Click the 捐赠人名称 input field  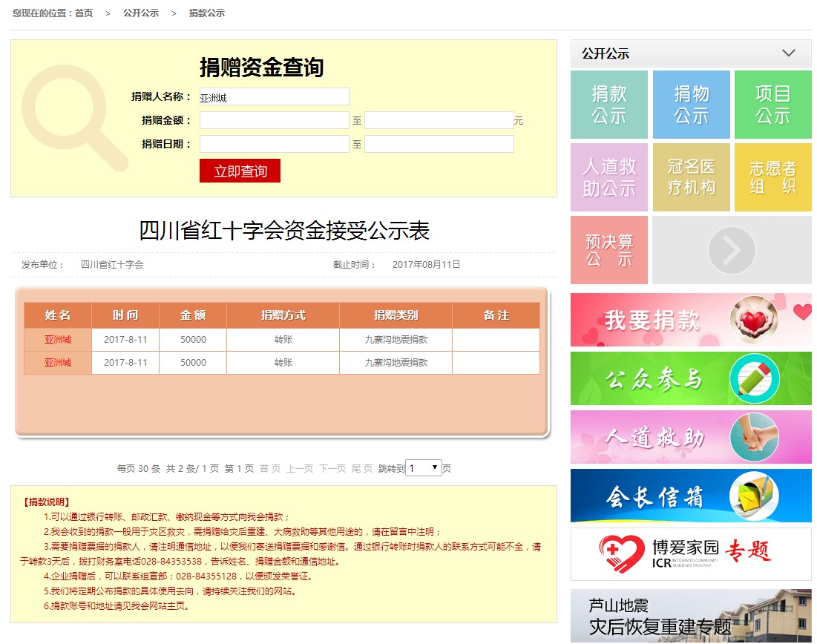274,96
